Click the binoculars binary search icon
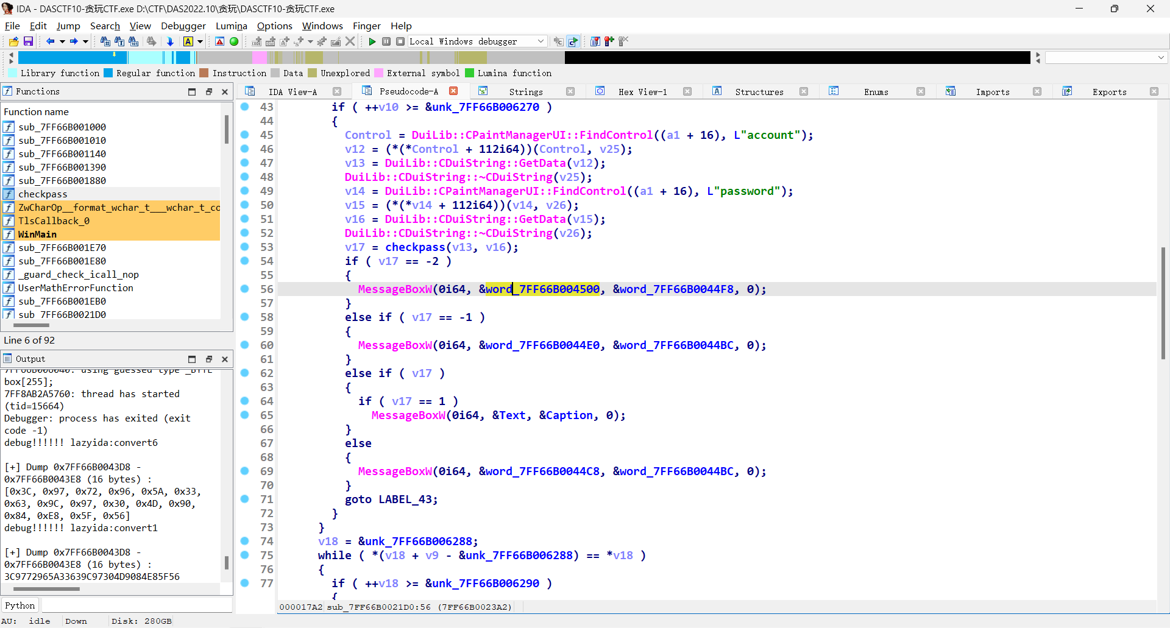 (x=134, y=41)
